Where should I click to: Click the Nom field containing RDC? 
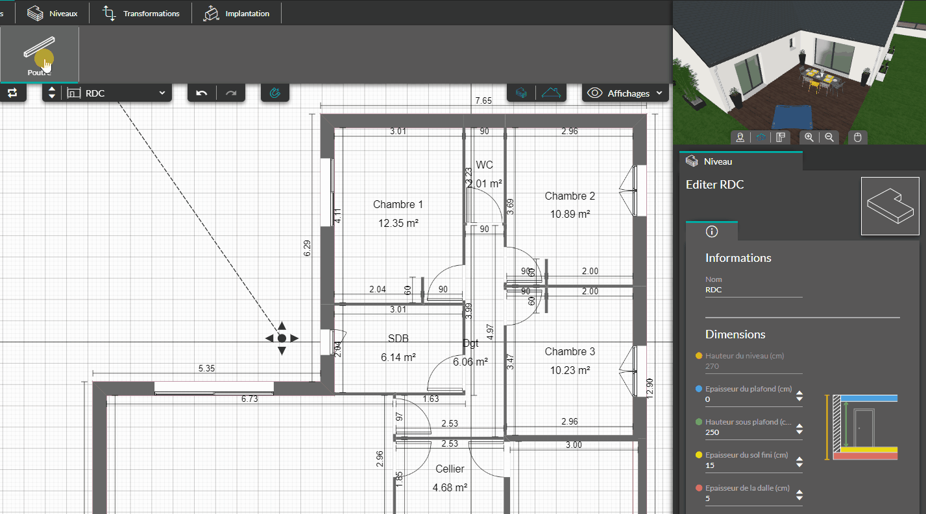[x=753, y=290]
